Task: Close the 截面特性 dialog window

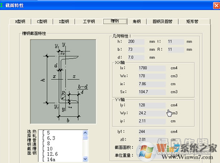Action: 216,6
